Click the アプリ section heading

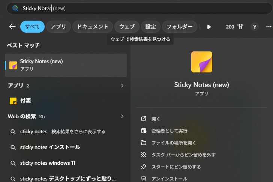(x=15, y=86)
